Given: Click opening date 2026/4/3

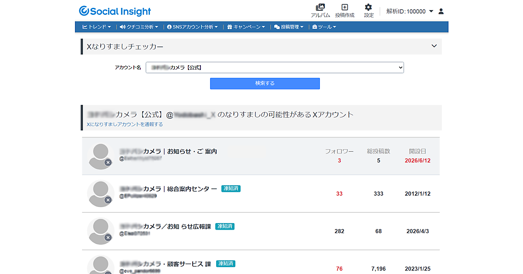Looking at the screenshot, I should pos(418,231).
